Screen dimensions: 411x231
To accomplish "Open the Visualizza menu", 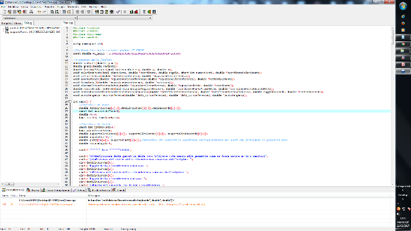I will (36, 7).
